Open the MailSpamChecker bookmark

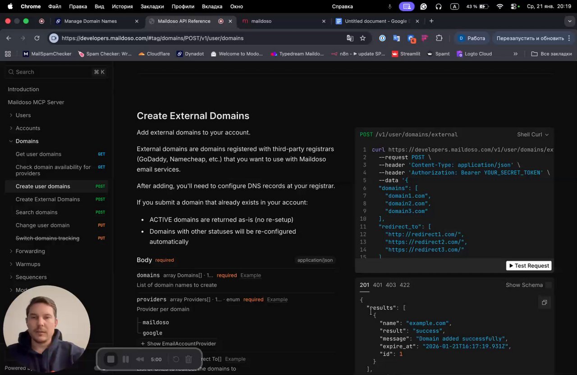pyautogui.click(x=47, y=54)
